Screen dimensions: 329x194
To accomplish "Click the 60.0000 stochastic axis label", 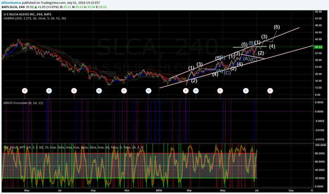I will [320, 162].
